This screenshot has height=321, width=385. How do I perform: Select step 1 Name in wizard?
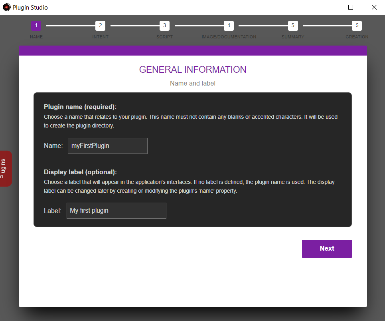click(x=36, y=26)
